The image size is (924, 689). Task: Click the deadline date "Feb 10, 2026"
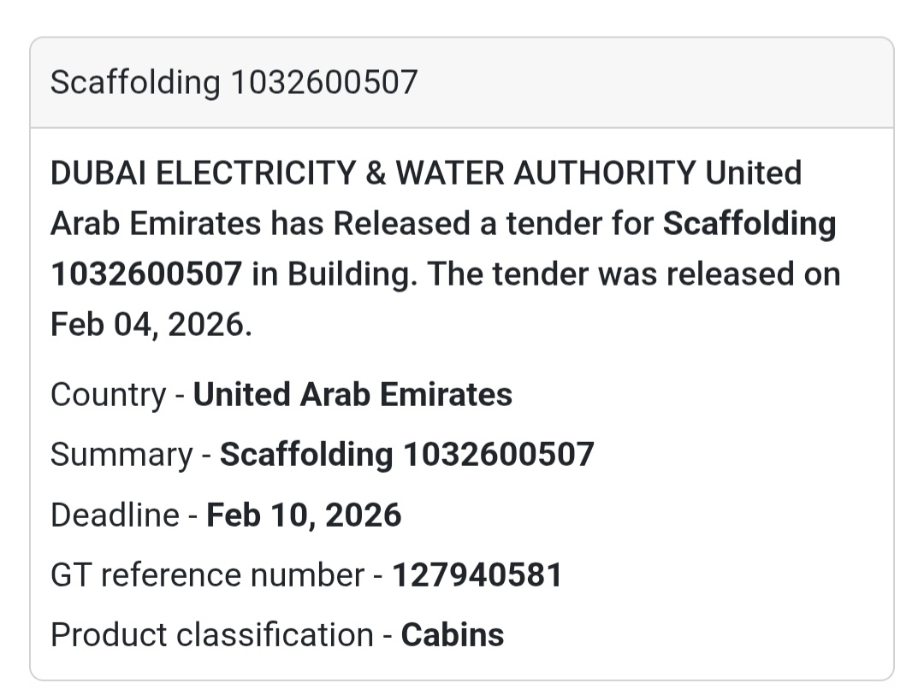pos(304,515)
